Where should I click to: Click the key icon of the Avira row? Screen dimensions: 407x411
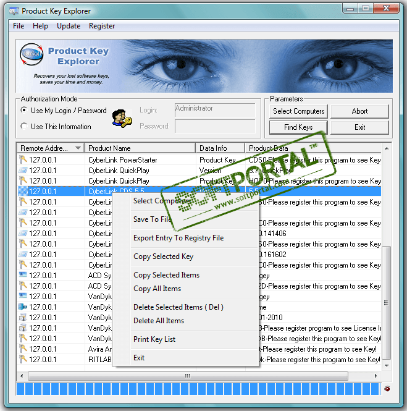coord(23,349)
